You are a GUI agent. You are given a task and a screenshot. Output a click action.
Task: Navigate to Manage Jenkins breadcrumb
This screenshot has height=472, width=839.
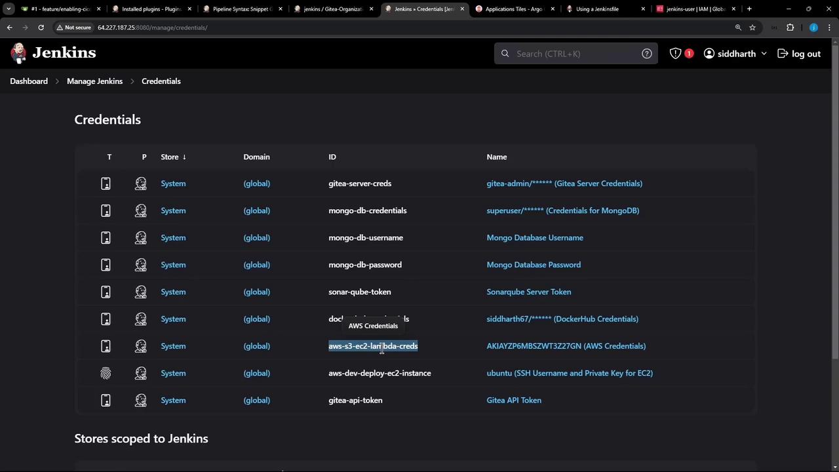94,81
